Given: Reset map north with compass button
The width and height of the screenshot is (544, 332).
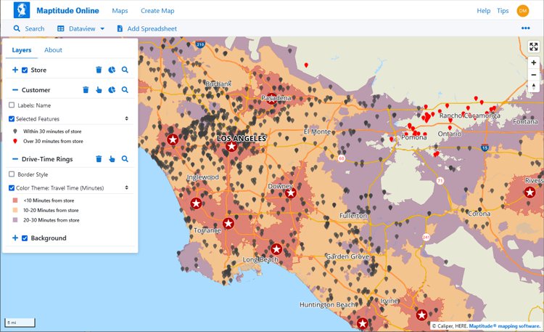Looking at the screenshot, I should [x=534, y=87].
